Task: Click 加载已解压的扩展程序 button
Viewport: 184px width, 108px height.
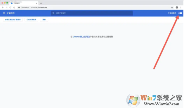Action: click(x=13, y=20)
